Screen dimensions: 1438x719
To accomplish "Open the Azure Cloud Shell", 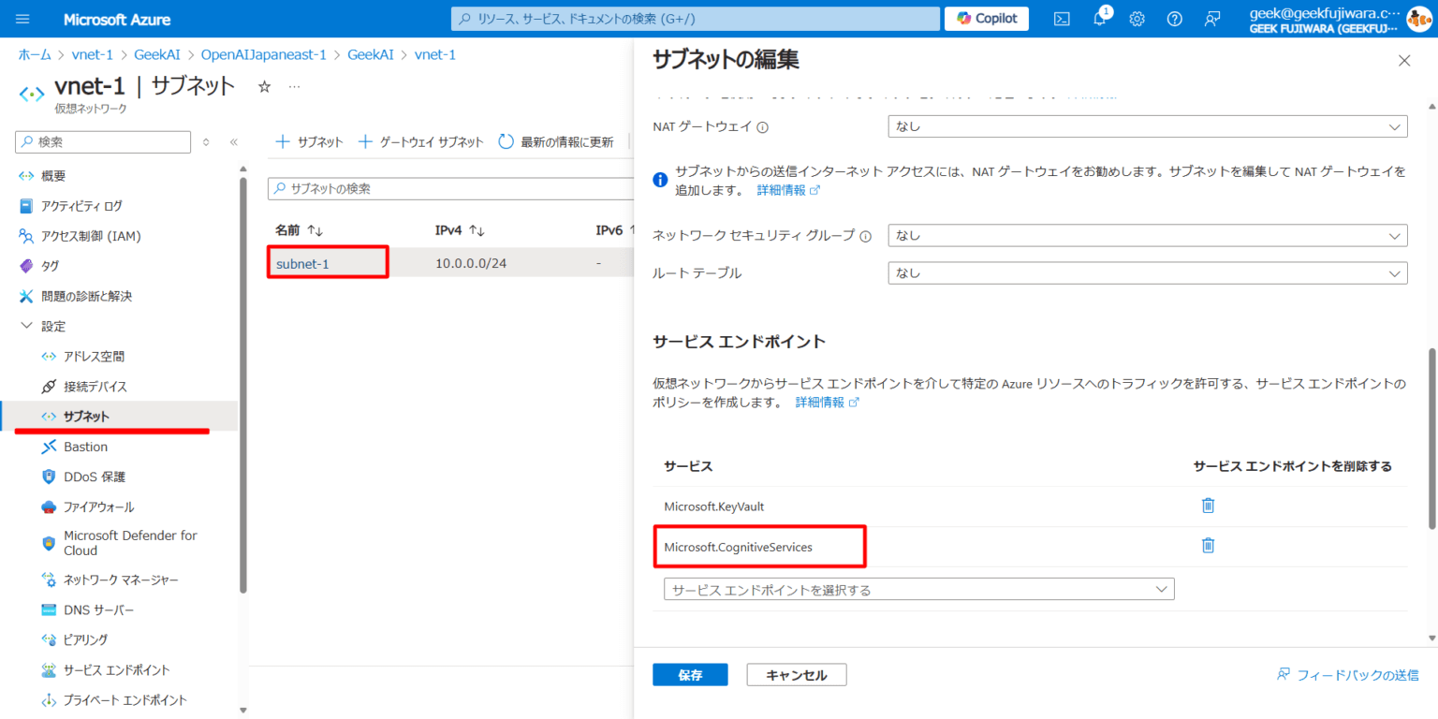I will [x=1061, y=18].
